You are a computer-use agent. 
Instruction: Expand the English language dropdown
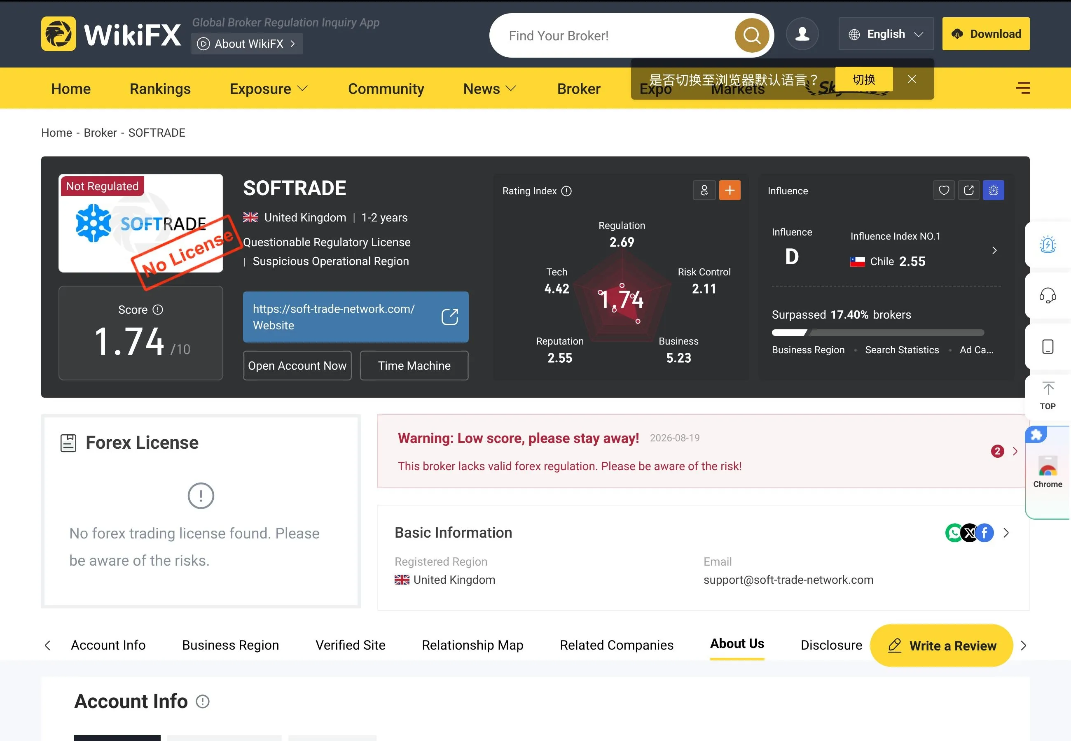[886, 34]
